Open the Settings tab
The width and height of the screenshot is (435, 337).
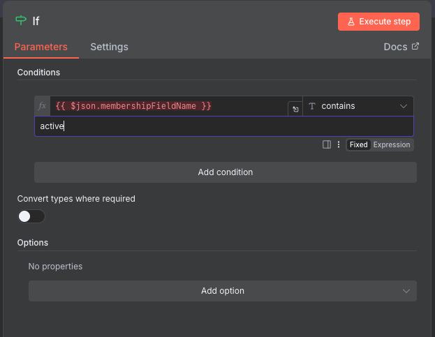click(x=109, y=47)
